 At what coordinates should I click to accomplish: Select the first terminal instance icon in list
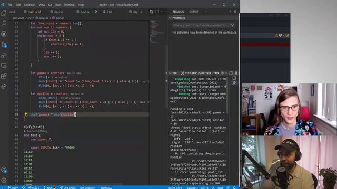click(x=234, y=78)
